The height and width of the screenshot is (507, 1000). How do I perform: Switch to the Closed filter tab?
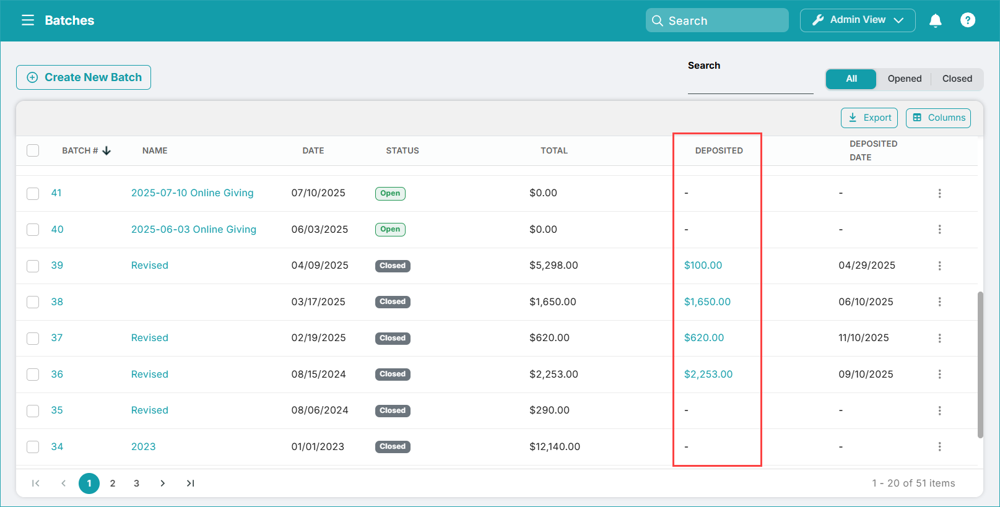[957, 79]
